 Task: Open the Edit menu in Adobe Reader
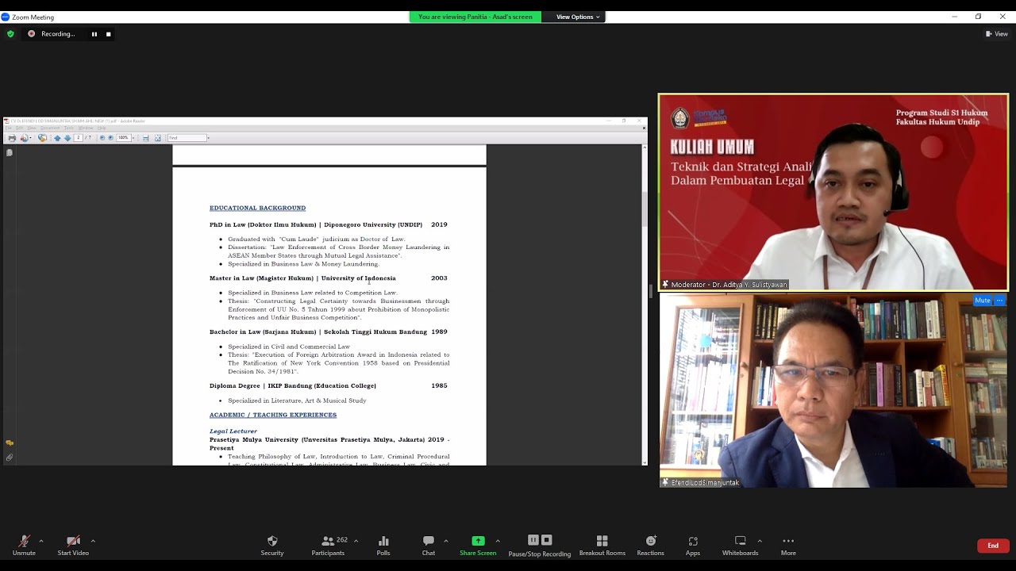[19, 128]
